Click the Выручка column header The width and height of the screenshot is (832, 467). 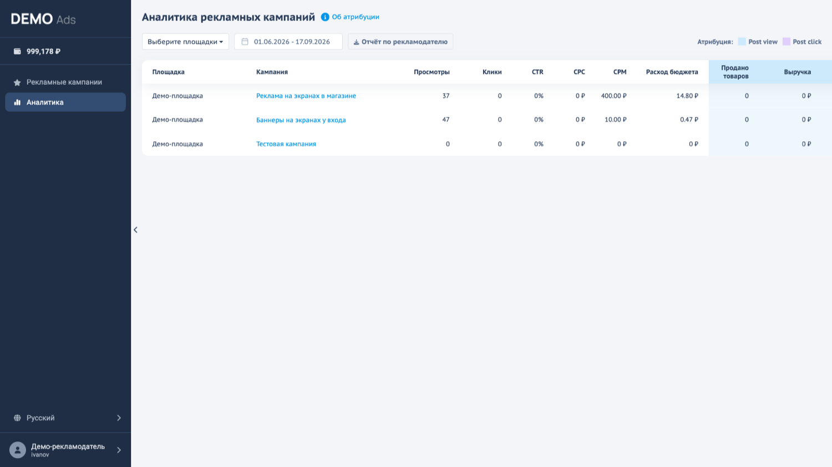[x=797, y=72]
